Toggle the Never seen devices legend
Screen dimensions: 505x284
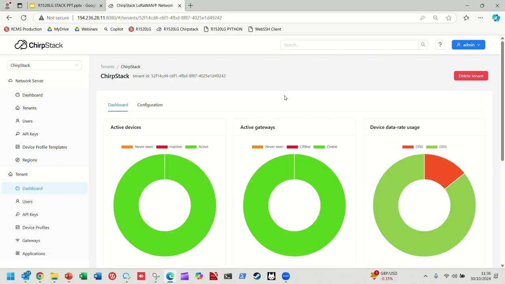[137, 147]
